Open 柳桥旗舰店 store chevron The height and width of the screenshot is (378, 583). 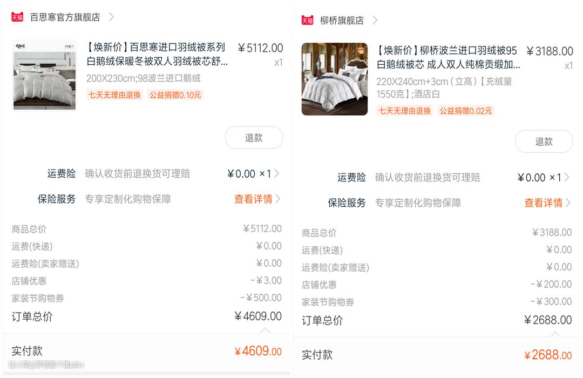tap(375, 20)
